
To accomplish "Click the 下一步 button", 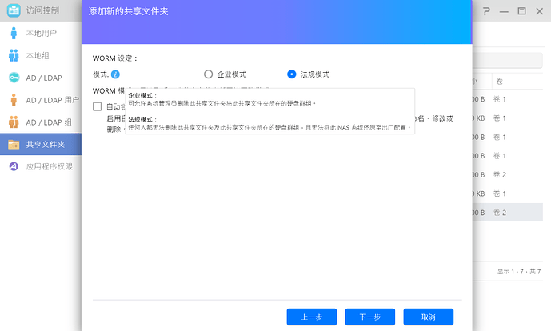I will tap(369, 317).
